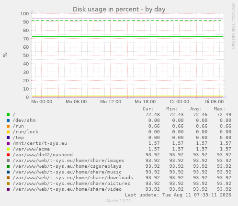Click the 'Min:' column header
The width and height of the screenshot is (238, 206).
pos(172,109)
